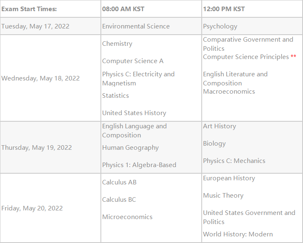Select Biology on Thursday afternoon
303x243 pixels.
click(x=214, y=144)
